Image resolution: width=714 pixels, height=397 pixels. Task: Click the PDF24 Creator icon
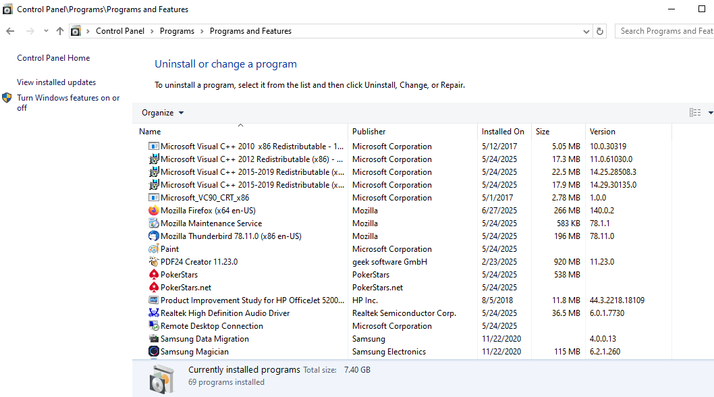153,261
